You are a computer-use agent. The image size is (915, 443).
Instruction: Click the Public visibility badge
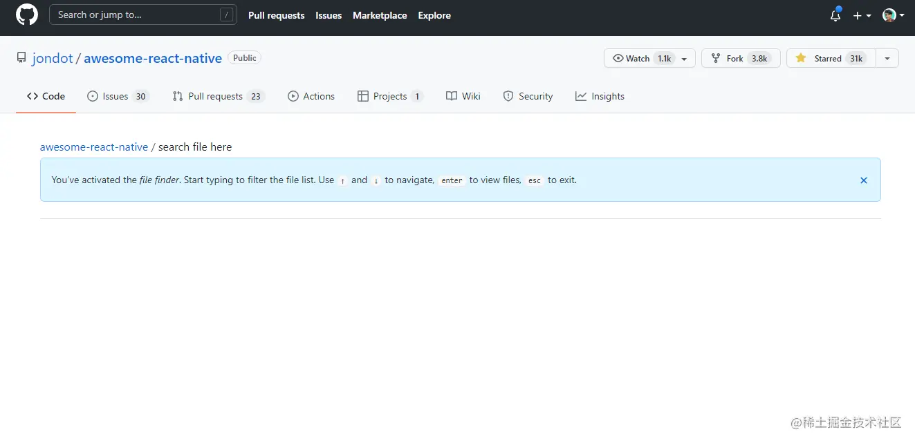[x=245, y=58]
